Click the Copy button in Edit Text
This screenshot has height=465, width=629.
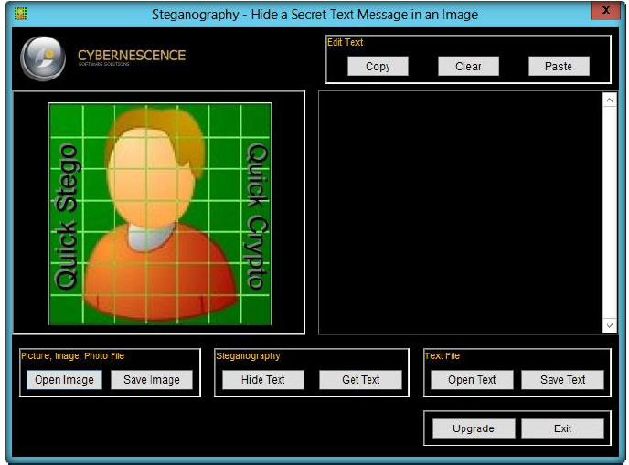click(378, 66)
